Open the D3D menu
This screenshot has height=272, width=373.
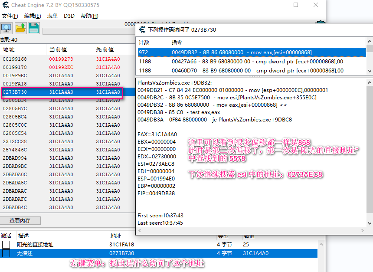pos(69,16)
